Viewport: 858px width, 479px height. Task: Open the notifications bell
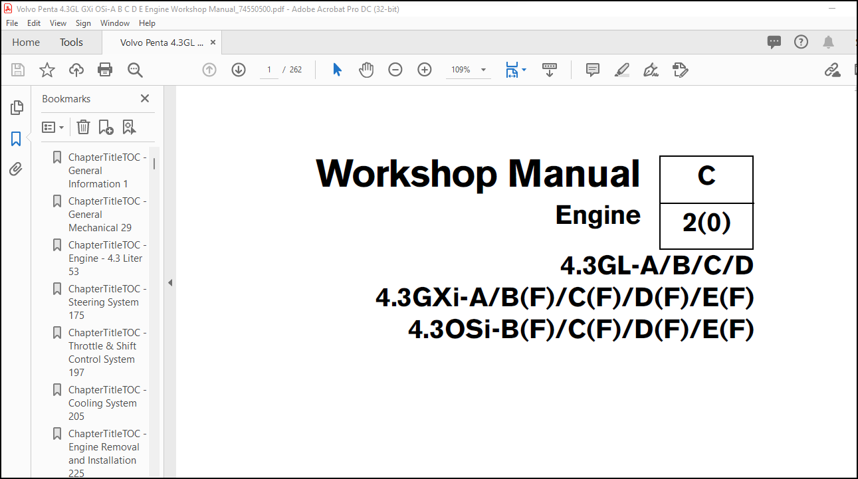tap(828, 42)
